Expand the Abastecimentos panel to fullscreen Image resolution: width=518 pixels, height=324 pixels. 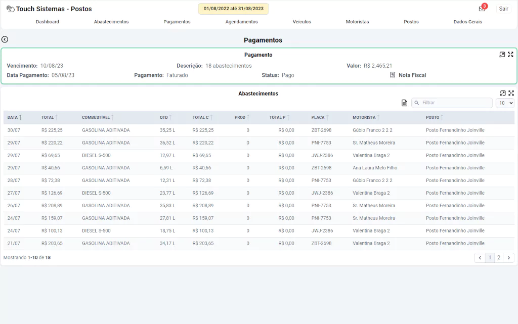click(x=511, y=93)
